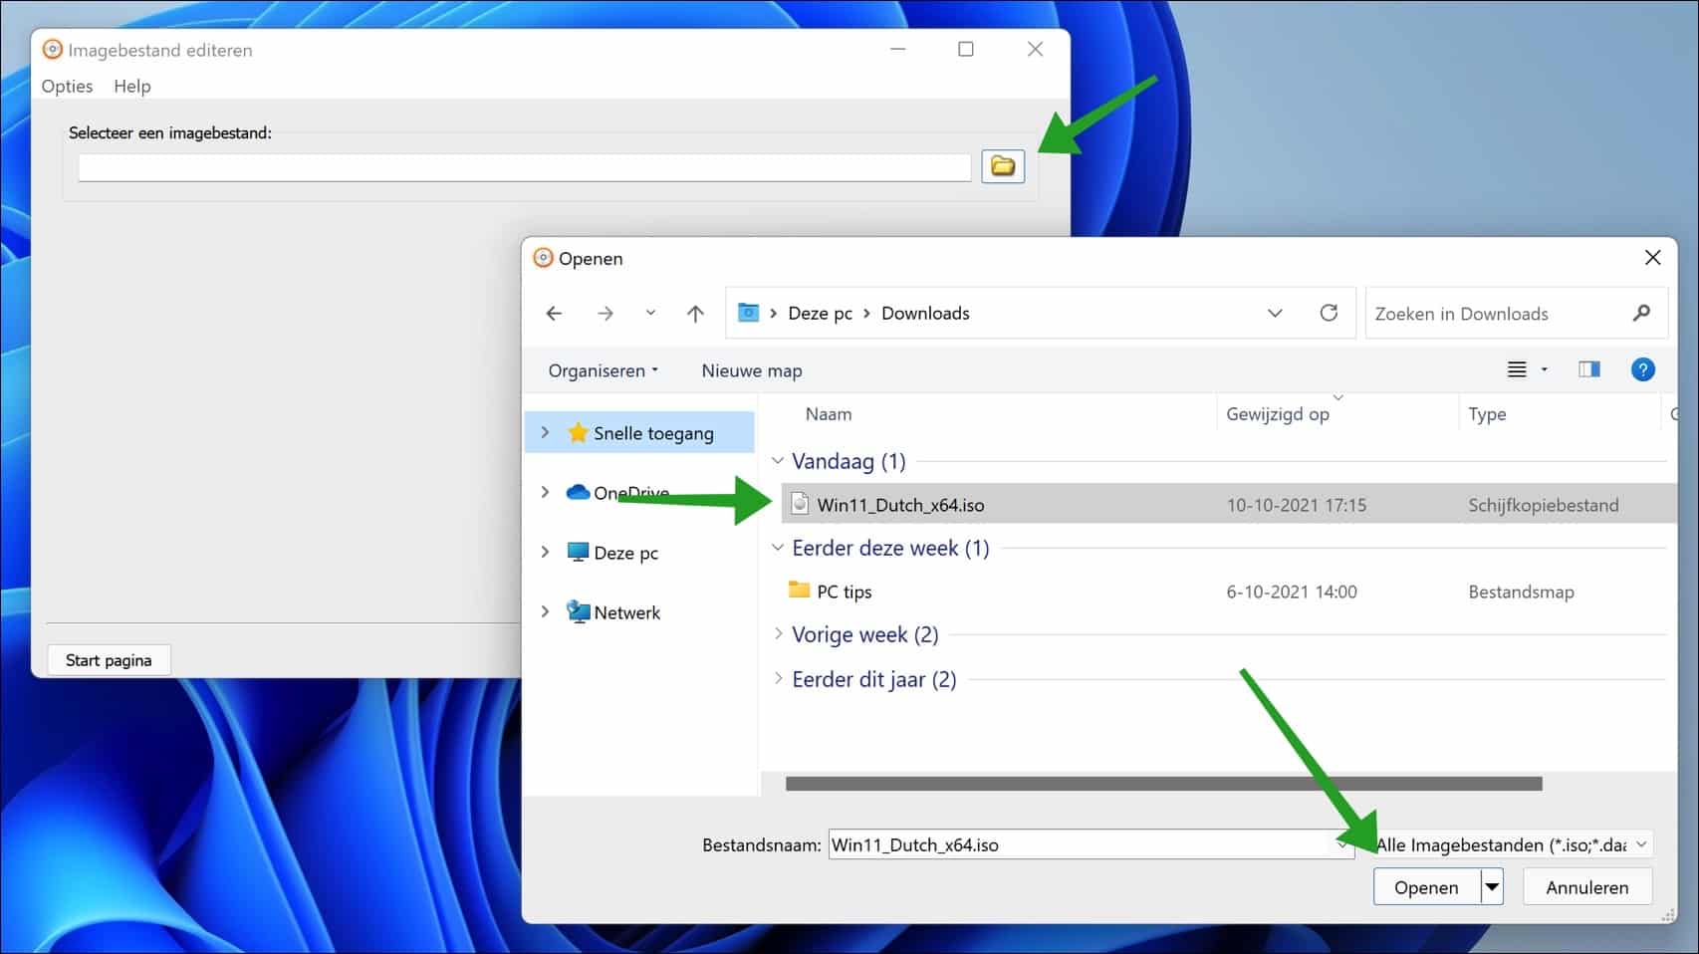Click the refresh icon in the address bar

[x=1330, y=313]
